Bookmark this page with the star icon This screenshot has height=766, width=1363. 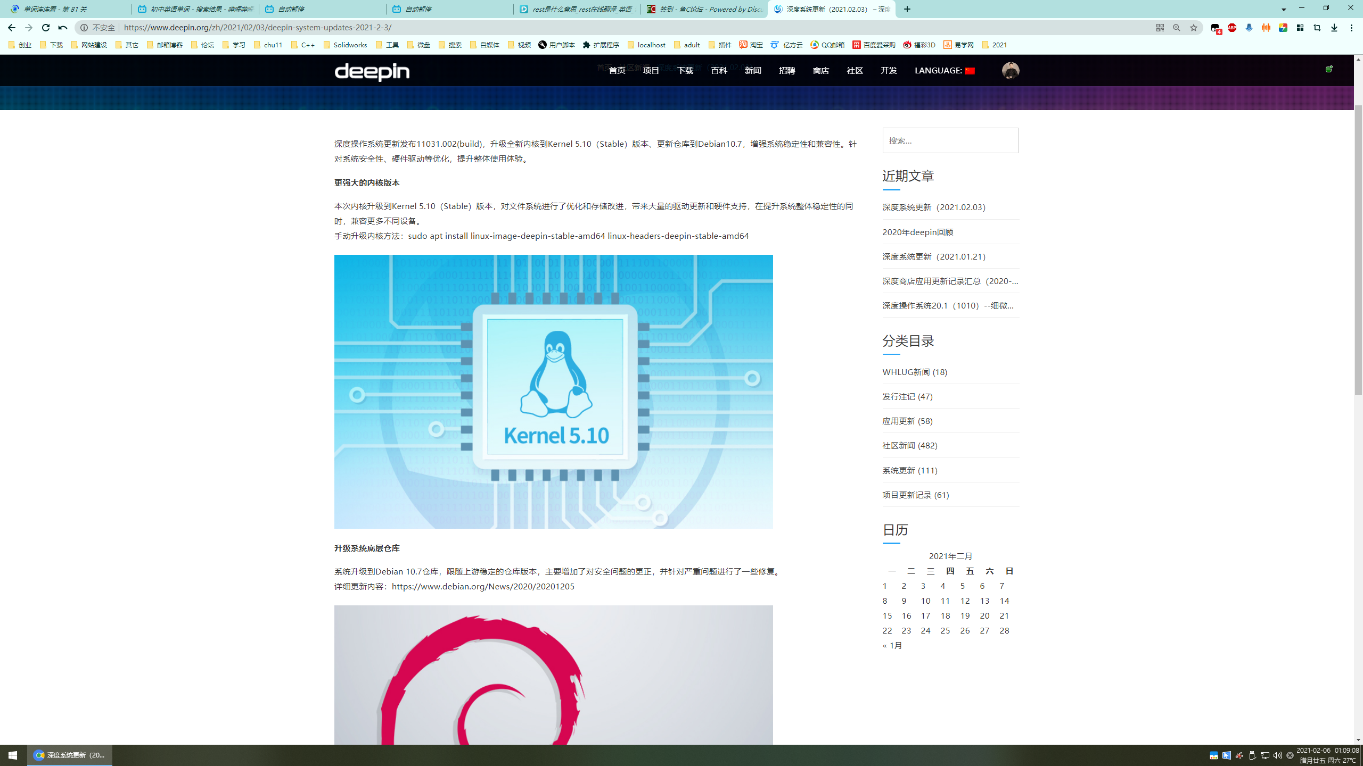(1194, 28)
